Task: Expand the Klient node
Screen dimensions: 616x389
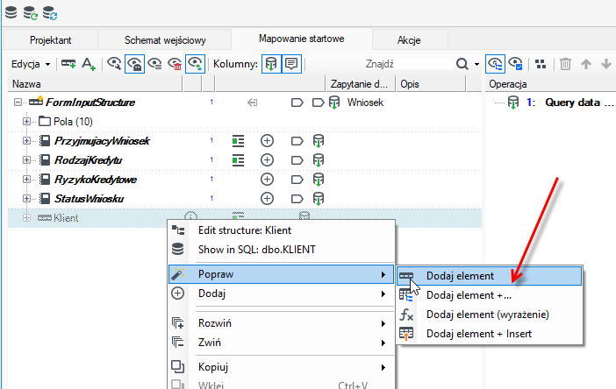Action: pos(26,217)
